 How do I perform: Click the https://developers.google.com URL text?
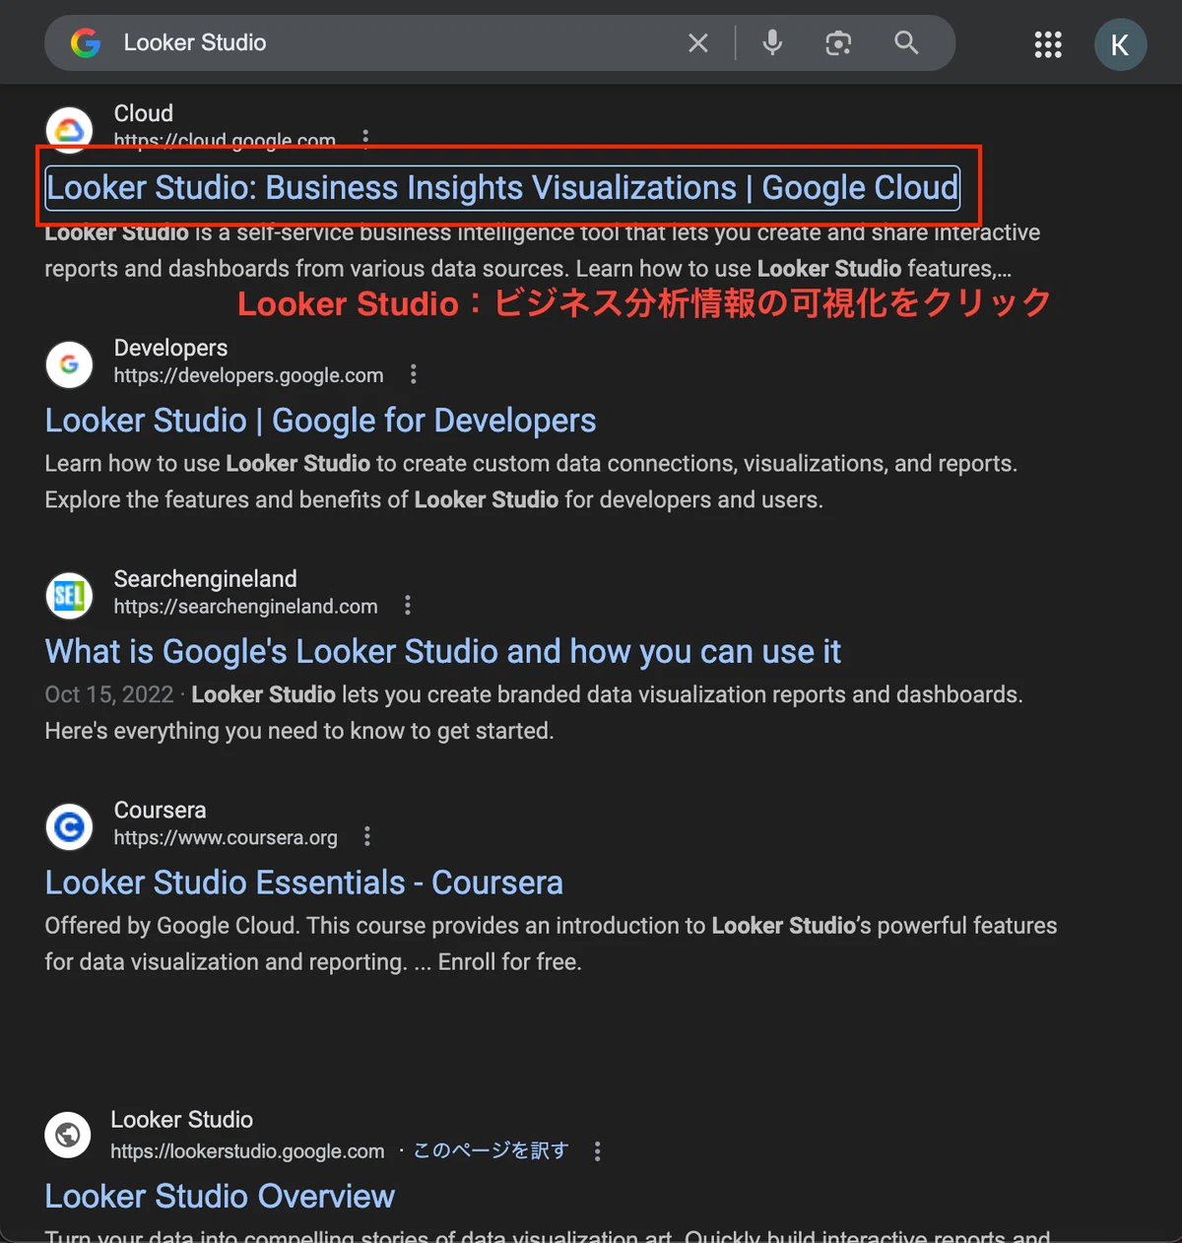(x=248, y=375)
